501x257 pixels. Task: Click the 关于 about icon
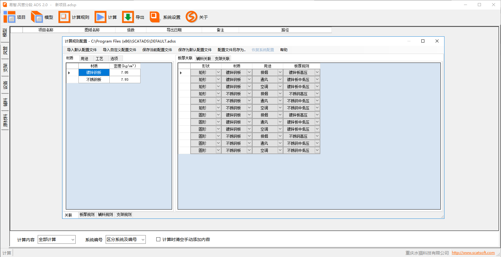(192, 17)
